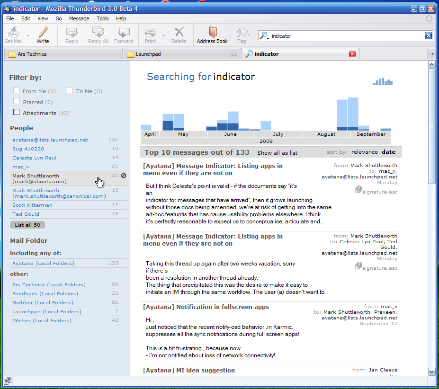Close the indicator search tab

click(x=352, y=54)
